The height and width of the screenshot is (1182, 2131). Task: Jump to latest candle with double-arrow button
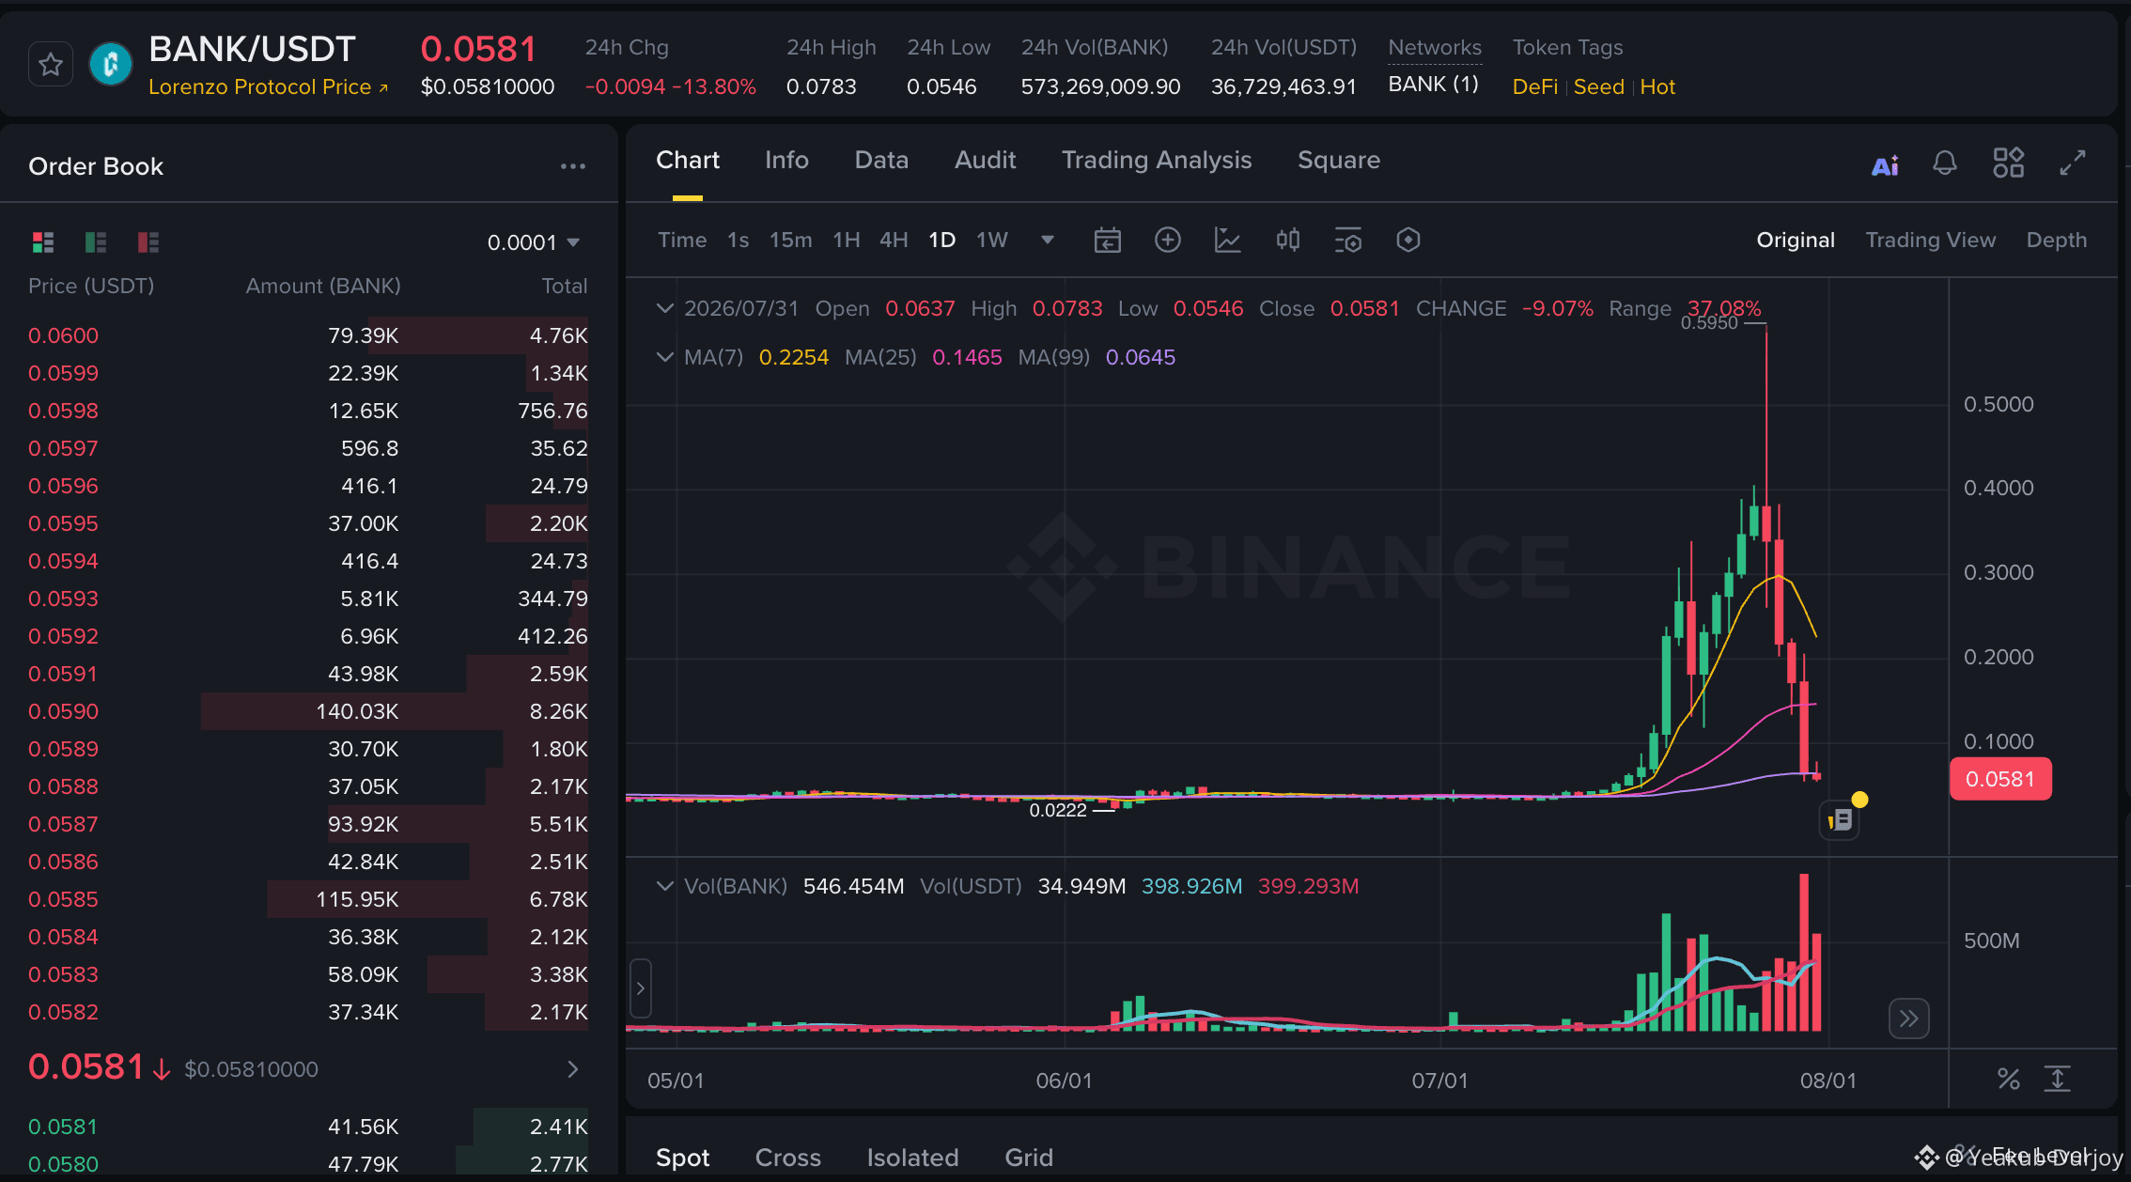coord(1909,1019)
